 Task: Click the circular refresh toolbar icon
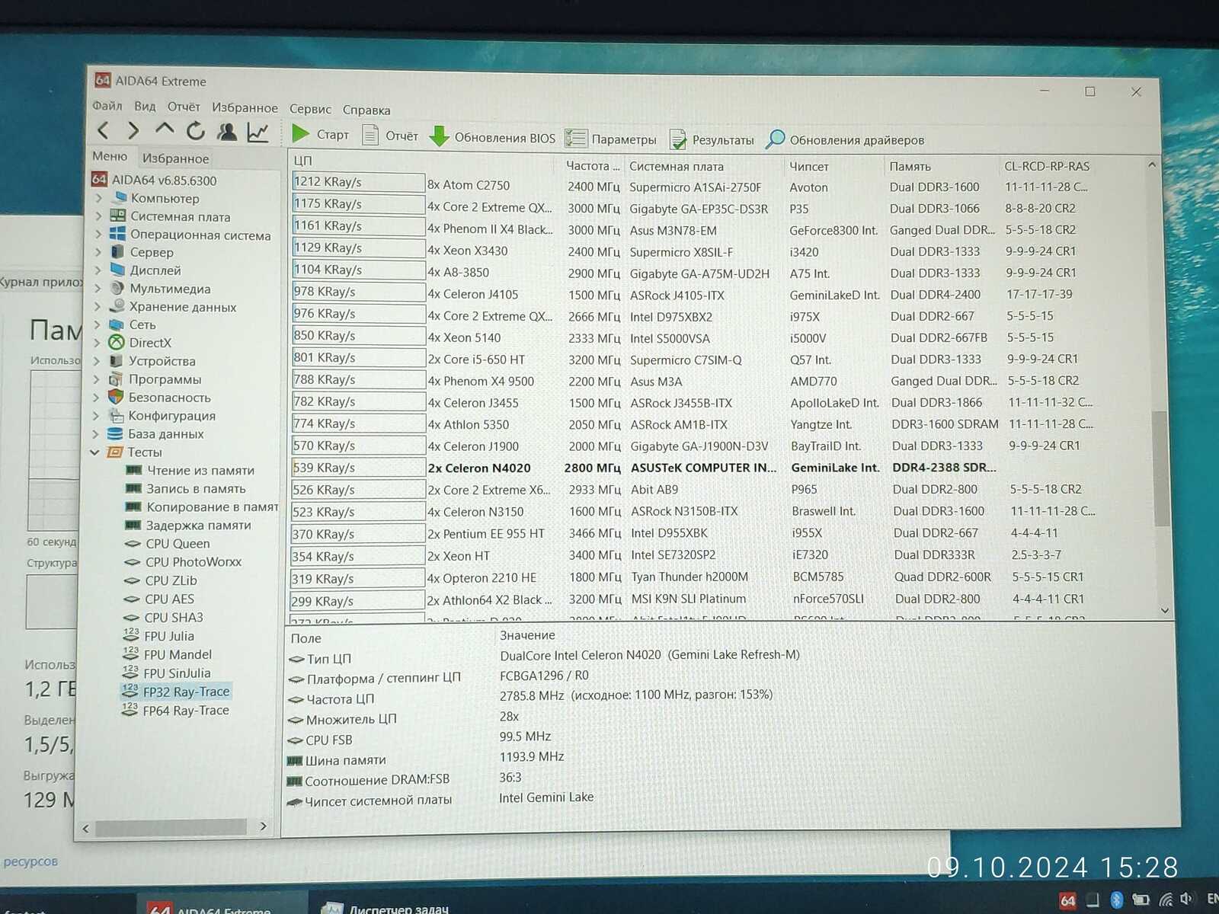click(x=196, y=132)
